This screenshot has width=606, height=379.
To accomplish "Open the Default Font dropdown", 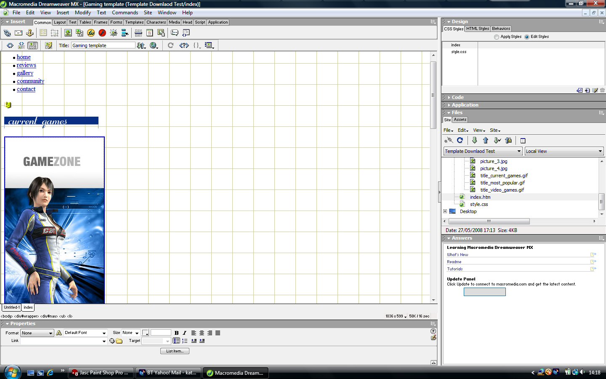I will [85, 333].
